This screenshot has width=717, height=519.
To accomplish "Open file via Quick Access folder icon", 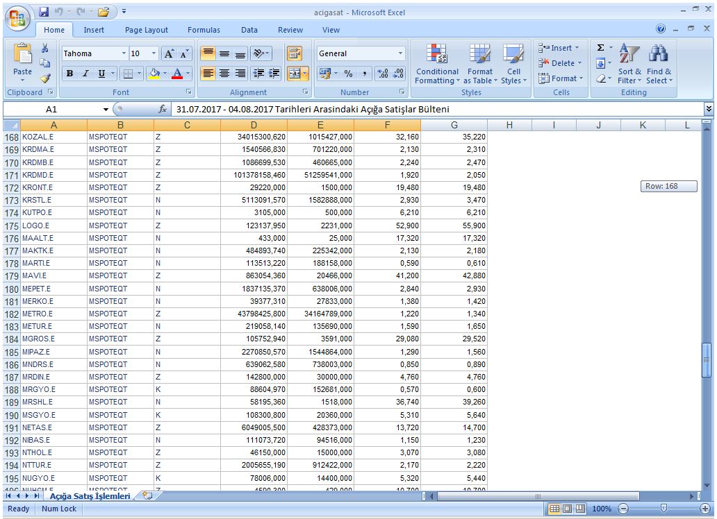I will 104,12.
